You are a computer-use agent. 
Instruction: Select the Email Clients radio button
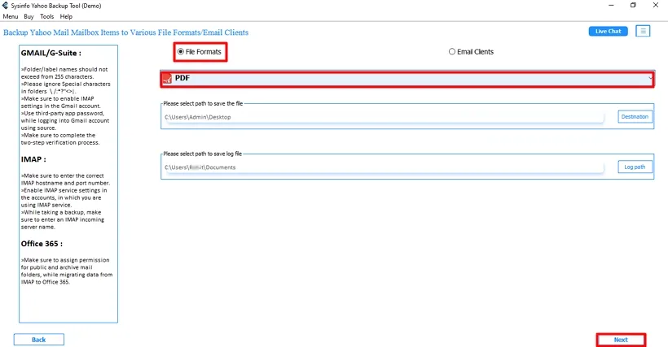point(451,51)
